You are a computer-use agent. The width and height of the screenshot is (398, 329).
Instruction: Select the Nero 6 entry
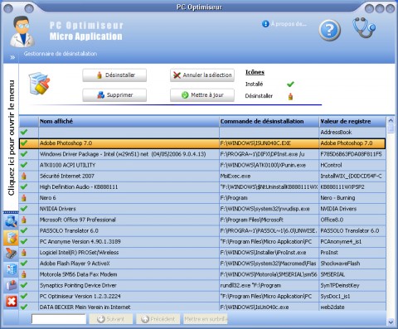coord(202,198)
